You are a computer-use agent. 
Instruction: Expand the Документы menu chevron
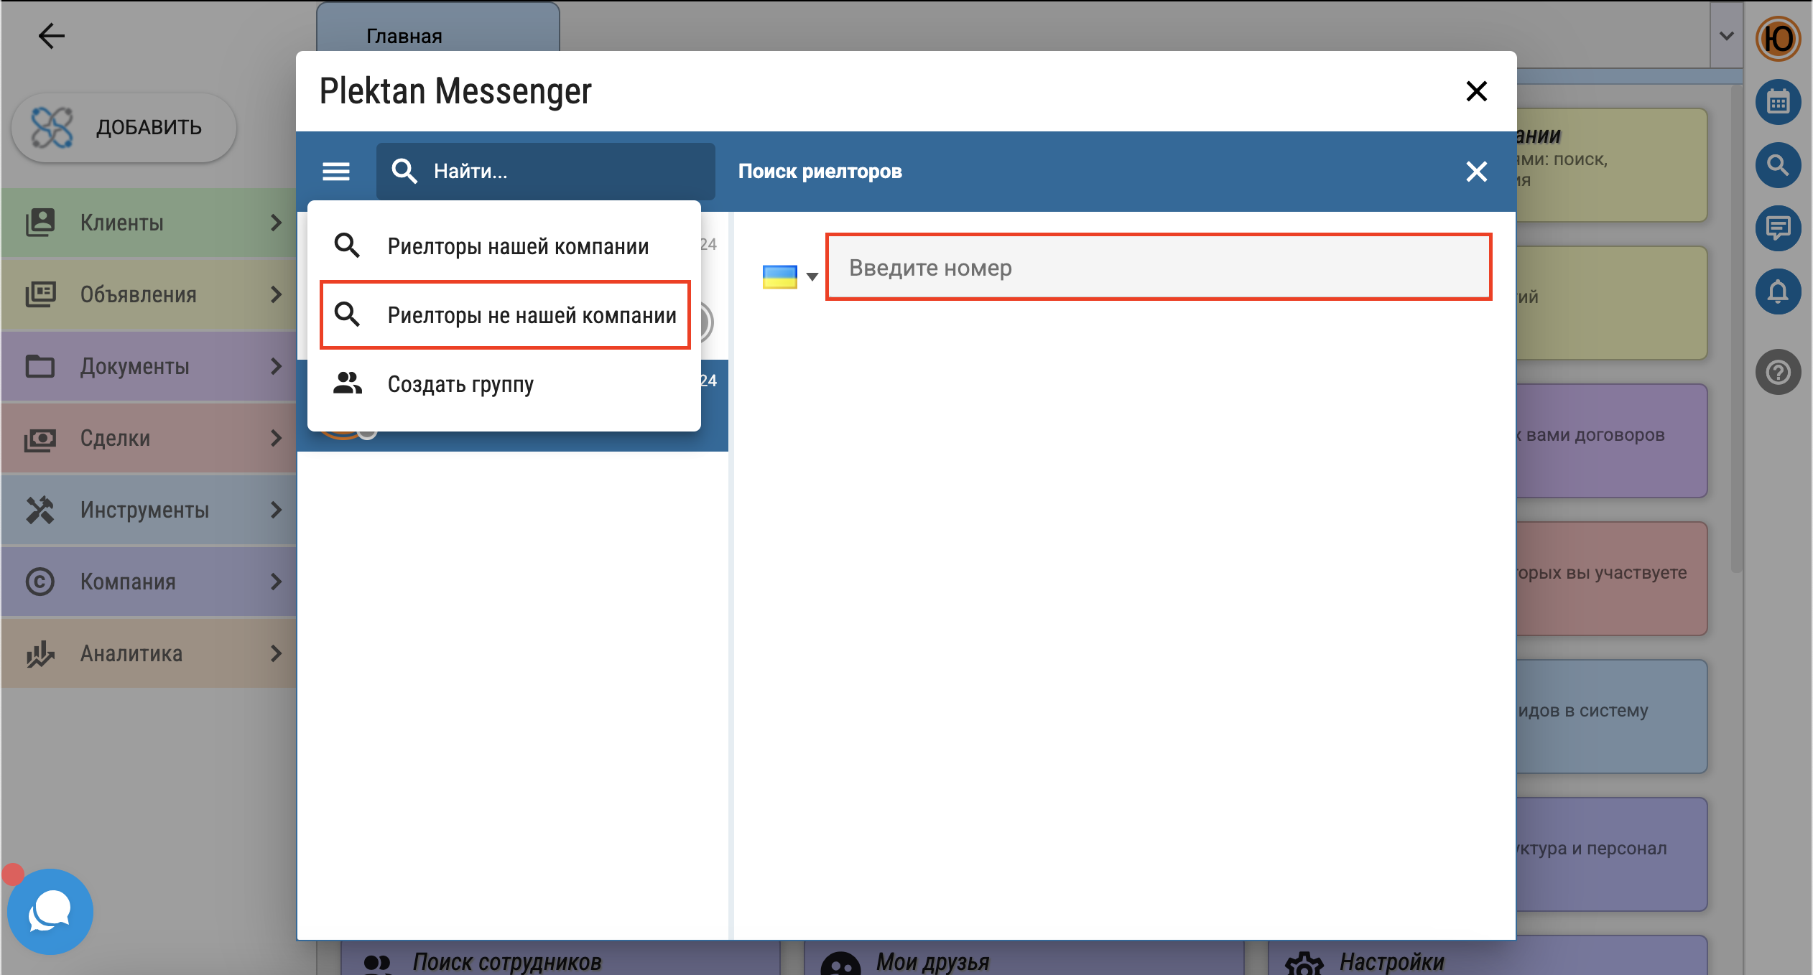click(x=276, y=366)
